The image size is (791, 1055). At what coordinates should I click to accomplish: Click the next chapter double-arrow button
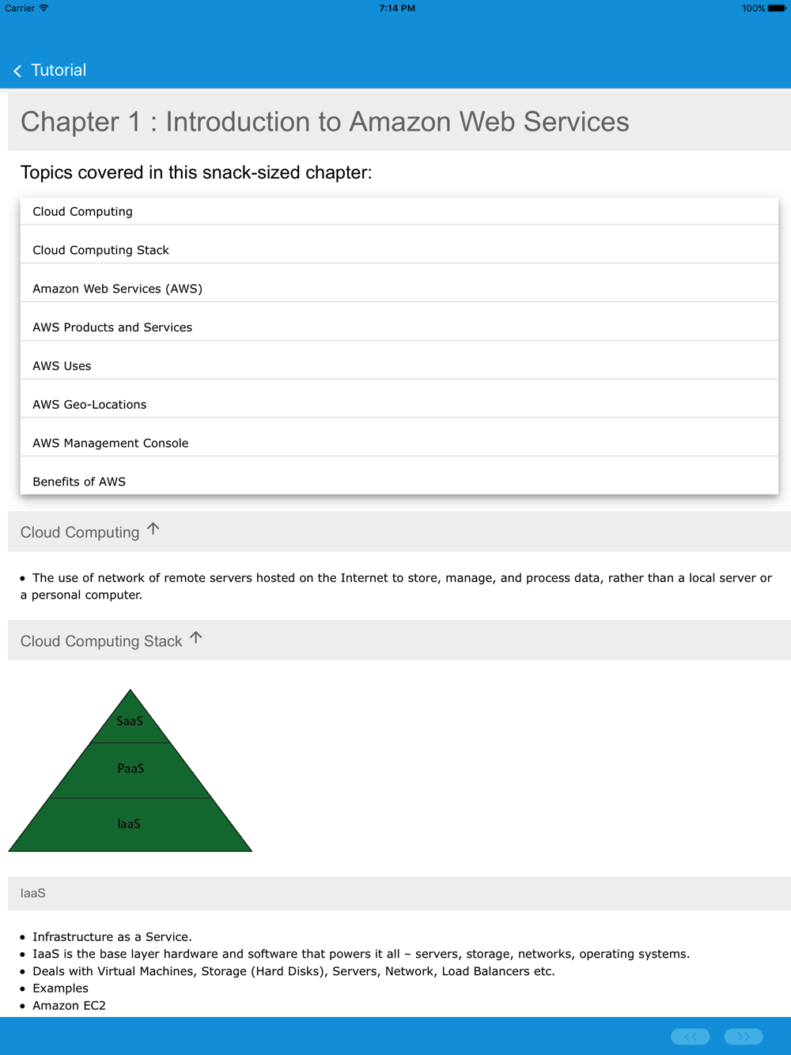744,1036
